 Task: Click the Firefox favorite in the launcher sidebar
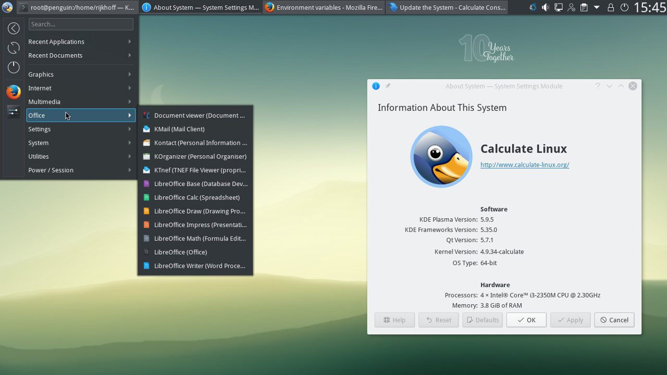pyautogui.click(x=14, y=92)
